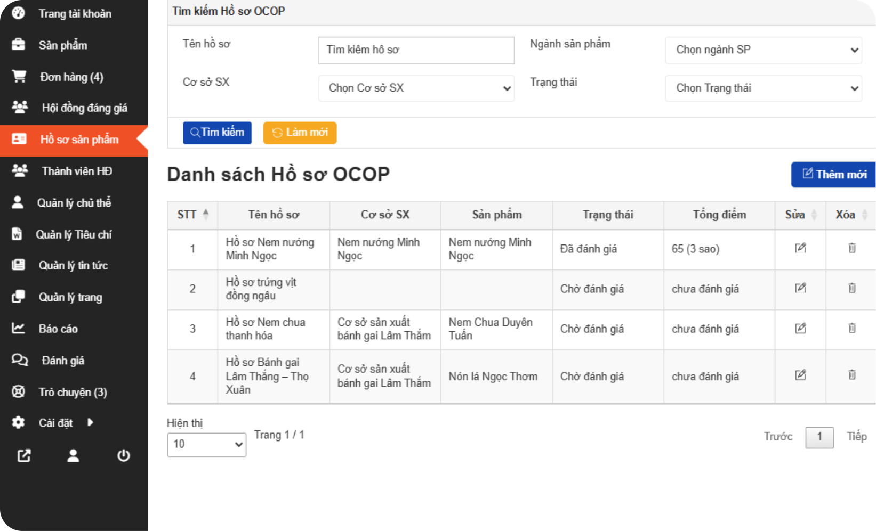Open the Hội đồng đánh giá section

(82, 108)
